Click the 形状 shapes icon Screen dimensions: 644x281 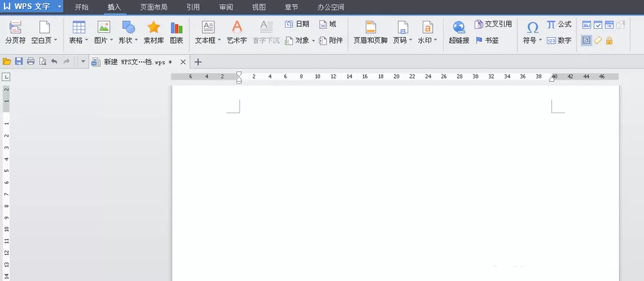point(129,27)
